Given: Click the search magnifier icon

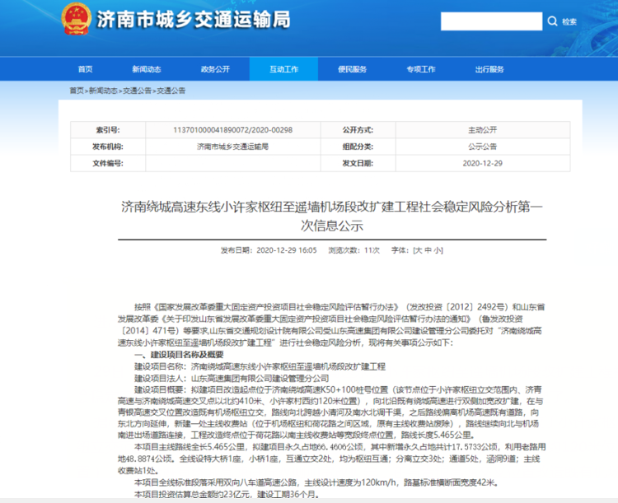Looking at the screenshot, I should (x=552, y=21).
